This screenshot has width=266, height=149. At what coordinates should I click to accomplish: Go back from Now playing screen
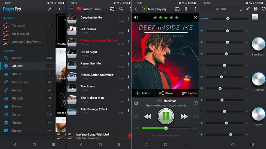[137, 9]
